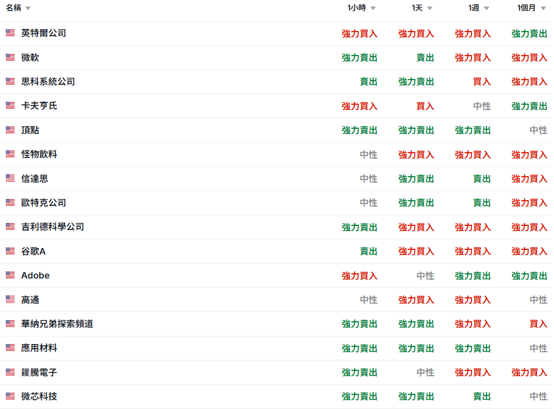This screenshot has height=409, width=554.
Task: Click the US flag icon beside 微軟
Action: click(11, 57)
